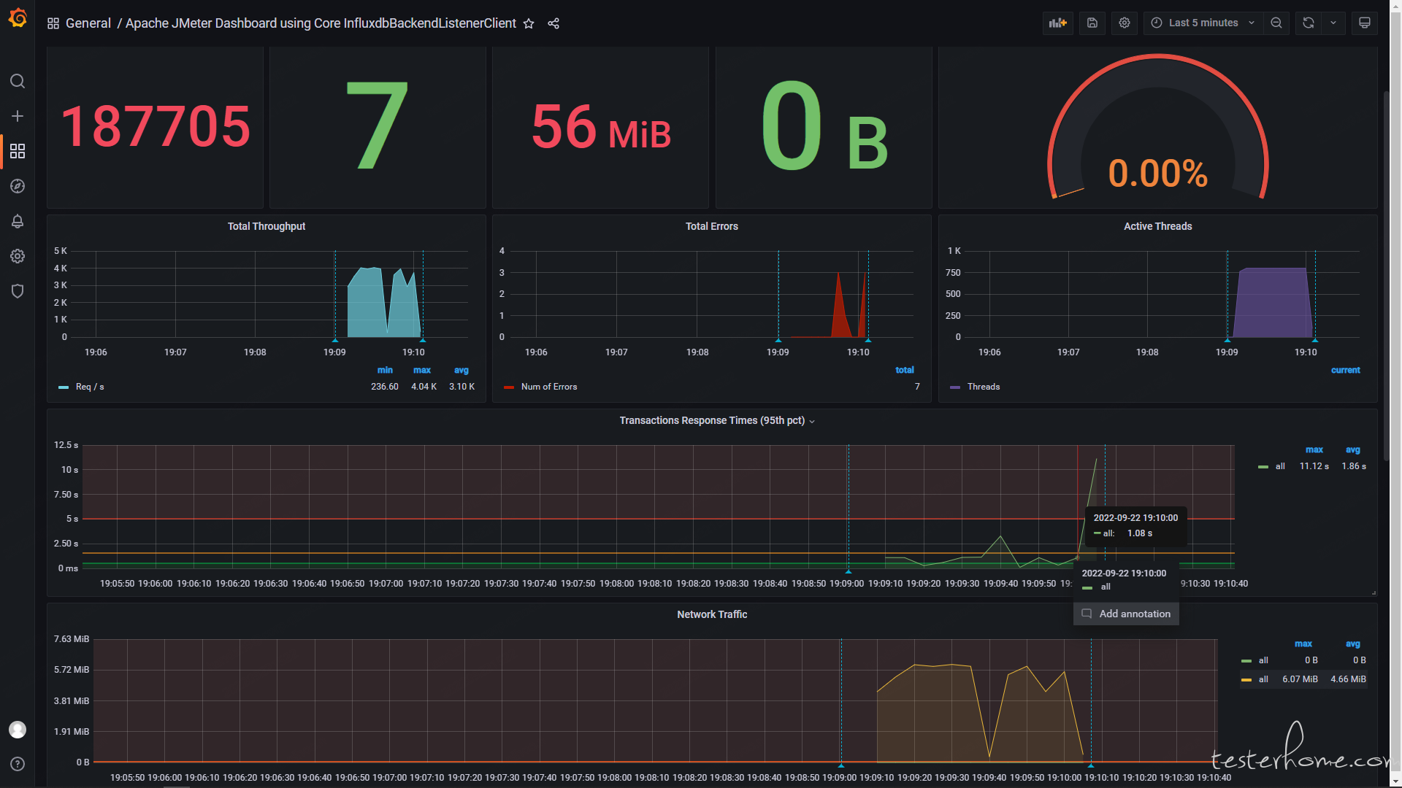
Task: Toggle the Num of Errors legend series
Action: click(549, 387)
